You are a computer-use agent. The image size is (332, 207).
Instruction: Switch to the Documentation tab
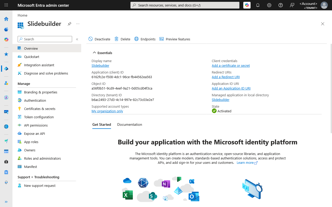[130, 124]
